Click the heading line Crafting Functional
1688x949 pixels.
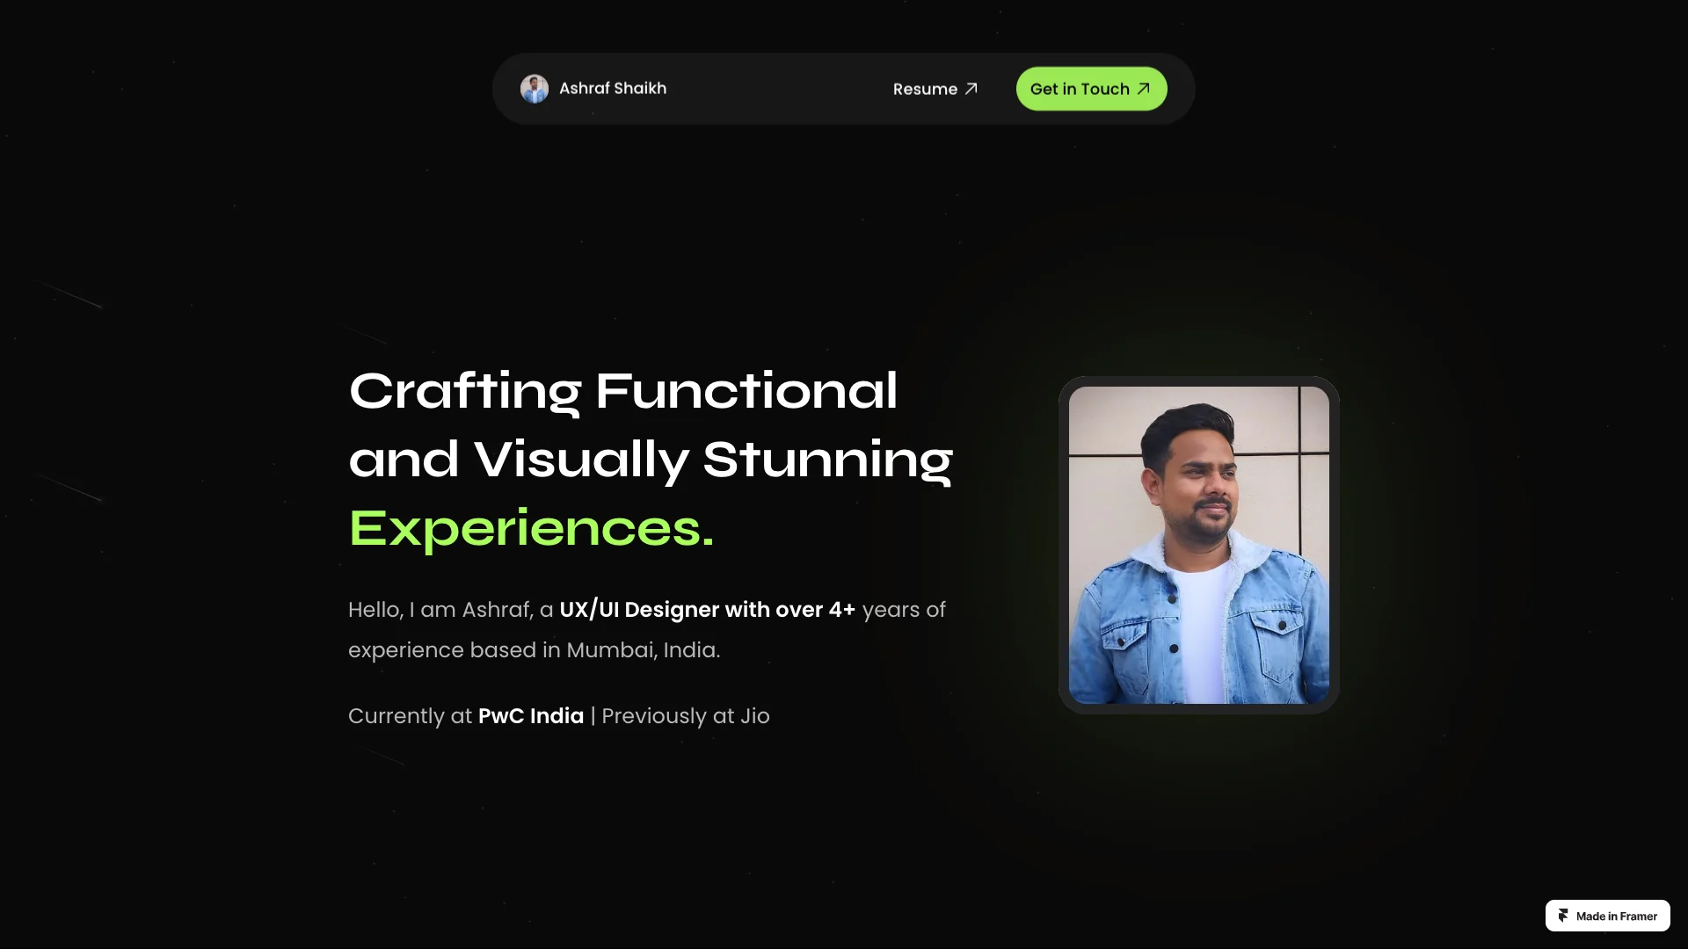623,391
